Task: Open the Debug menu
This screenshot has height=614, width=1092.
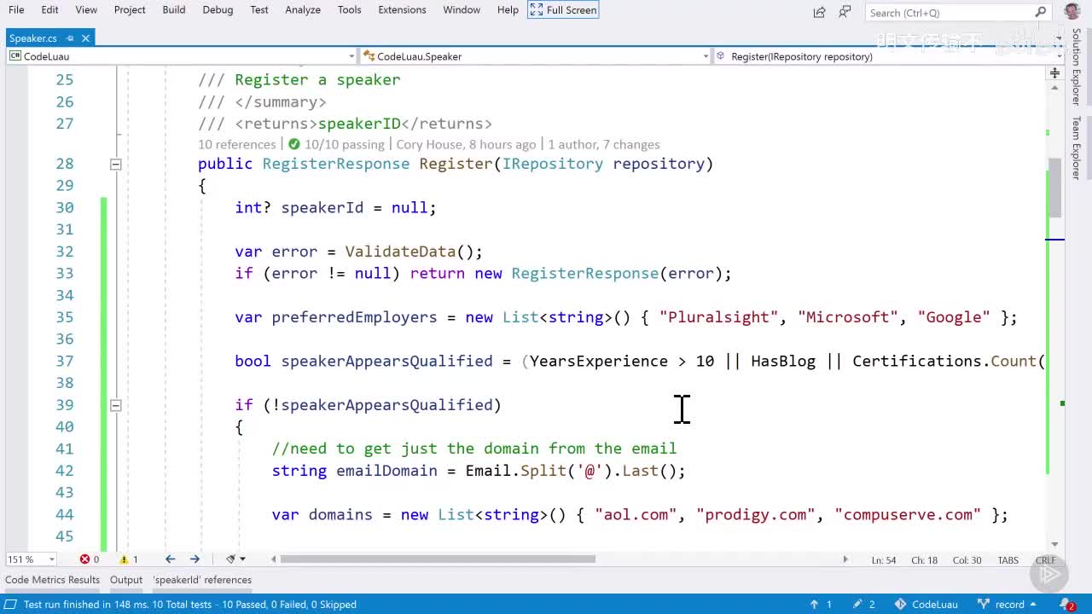Action: click(x=218, y=9)
